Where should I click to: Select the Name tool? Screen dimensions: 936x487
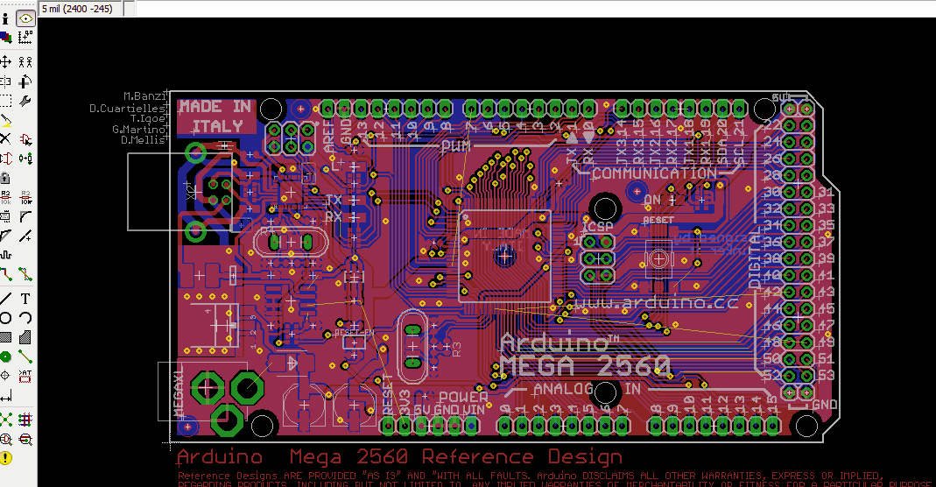pyautogui.click(x=5, y=198)
